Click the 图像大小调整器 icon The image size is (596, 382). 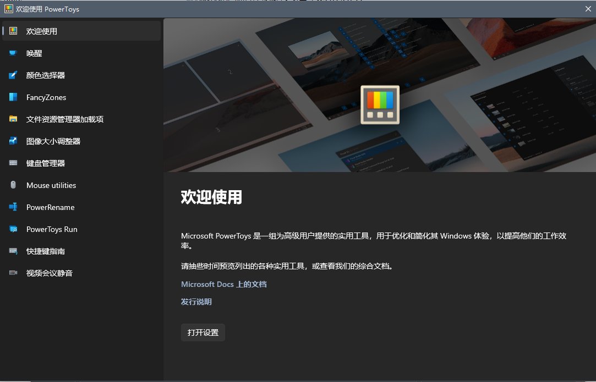click(13, 141)
